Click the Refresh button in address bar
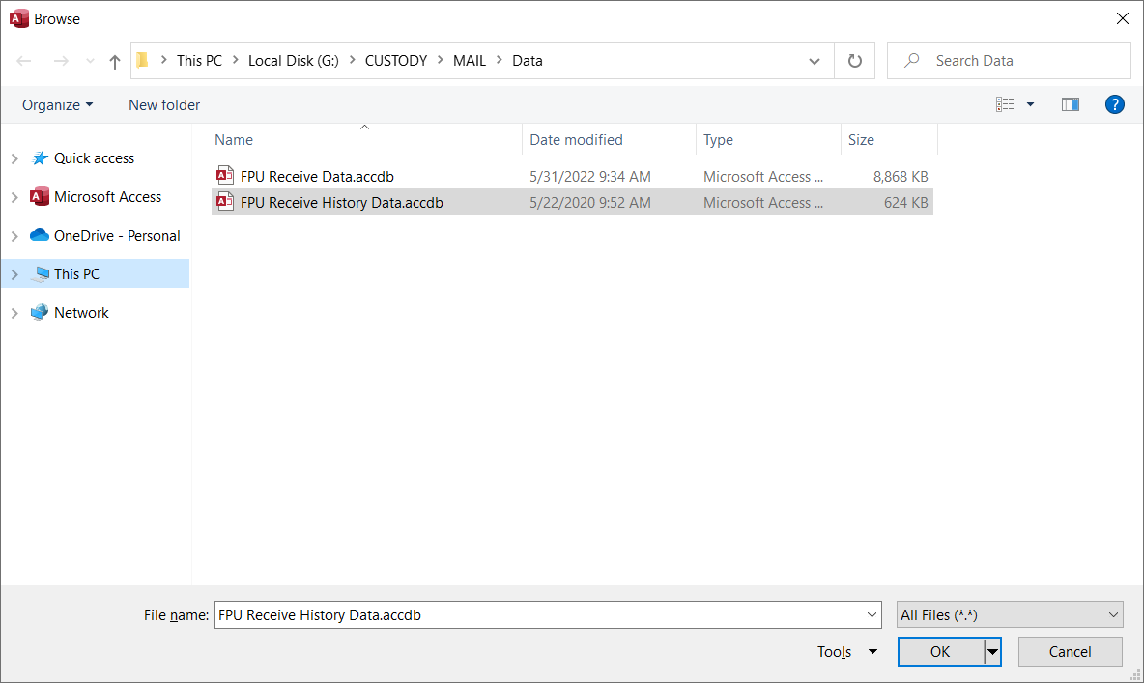This screenshot has width=1144, height=683. point(854,61)
